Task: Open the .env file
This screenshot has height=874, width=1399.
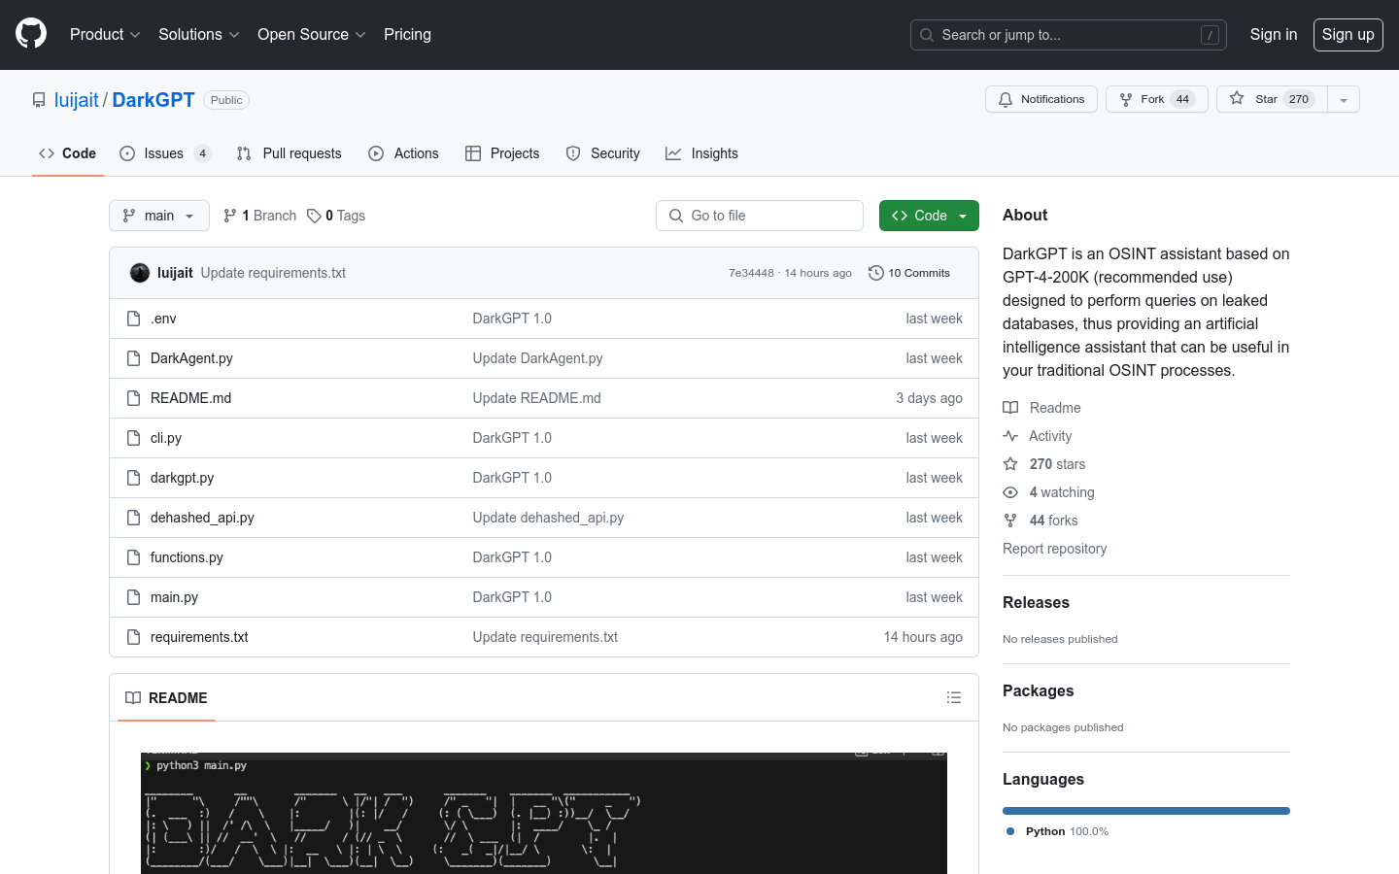Action: 163,319
